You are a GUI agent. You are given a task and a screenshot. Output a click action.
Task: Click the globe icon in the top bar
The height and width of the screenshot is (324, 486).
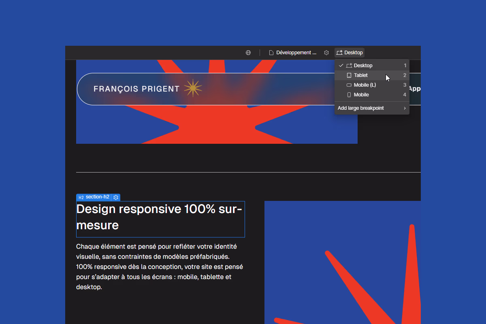tap(248, 53)
